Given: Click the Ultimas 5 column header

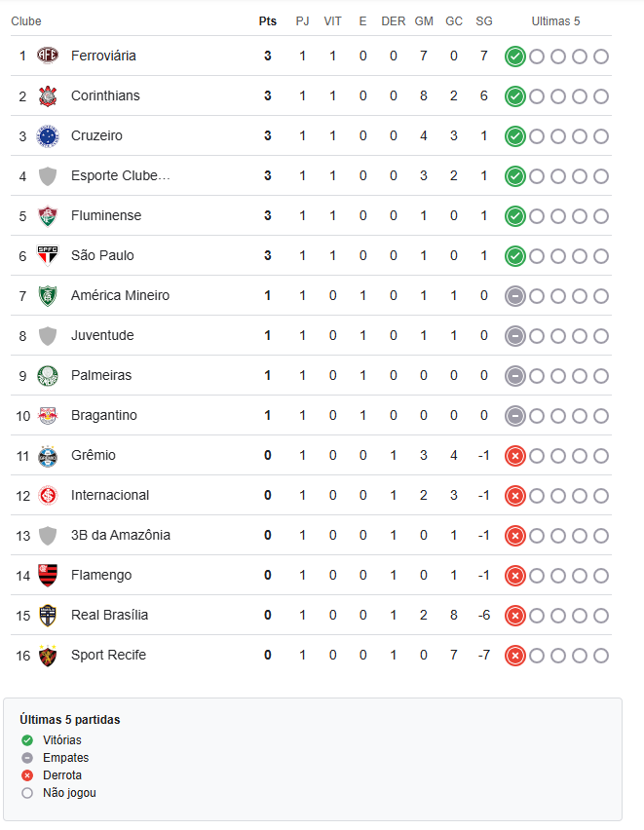Looking at the screenshot, I should pyautogui.click(x=555, y=21).
